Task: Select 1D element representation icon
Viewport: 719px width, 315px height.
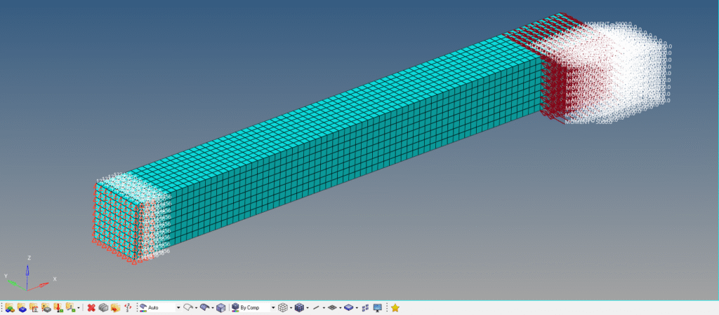Action: (316, 308)
